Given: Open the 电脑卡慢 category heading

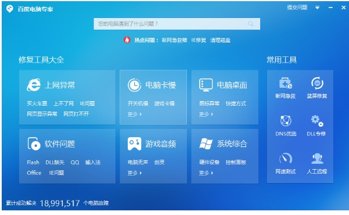Looking at the screenshot, I should click(x=160, y=85).
